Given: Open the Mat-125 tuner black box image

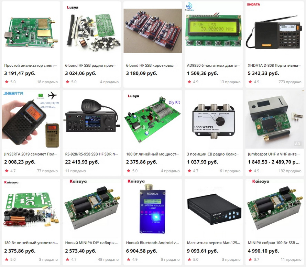Looking at the screenshot, I should click(214, 210).
